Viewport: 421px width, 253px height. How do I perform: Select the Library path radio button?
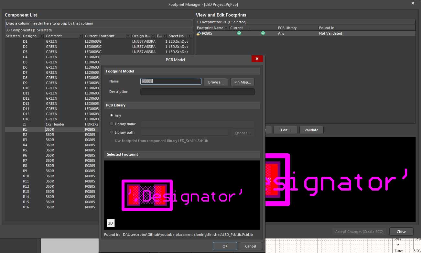click(112, 132)
